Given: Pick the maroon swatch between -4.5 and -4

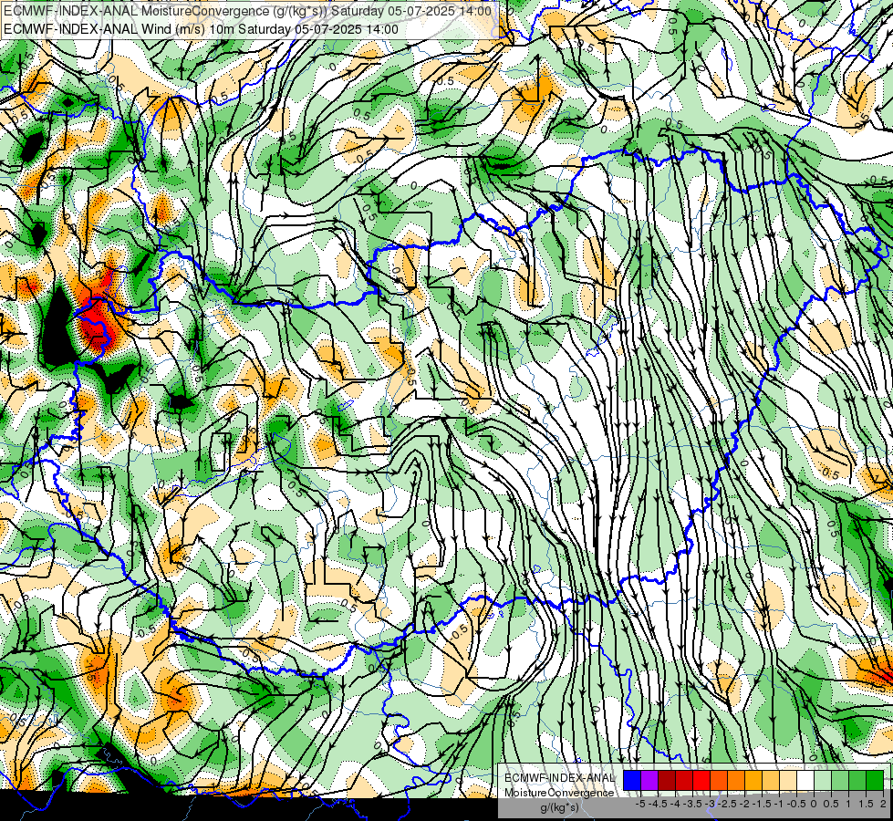Looking at the screenshot, I should point(667,780).
